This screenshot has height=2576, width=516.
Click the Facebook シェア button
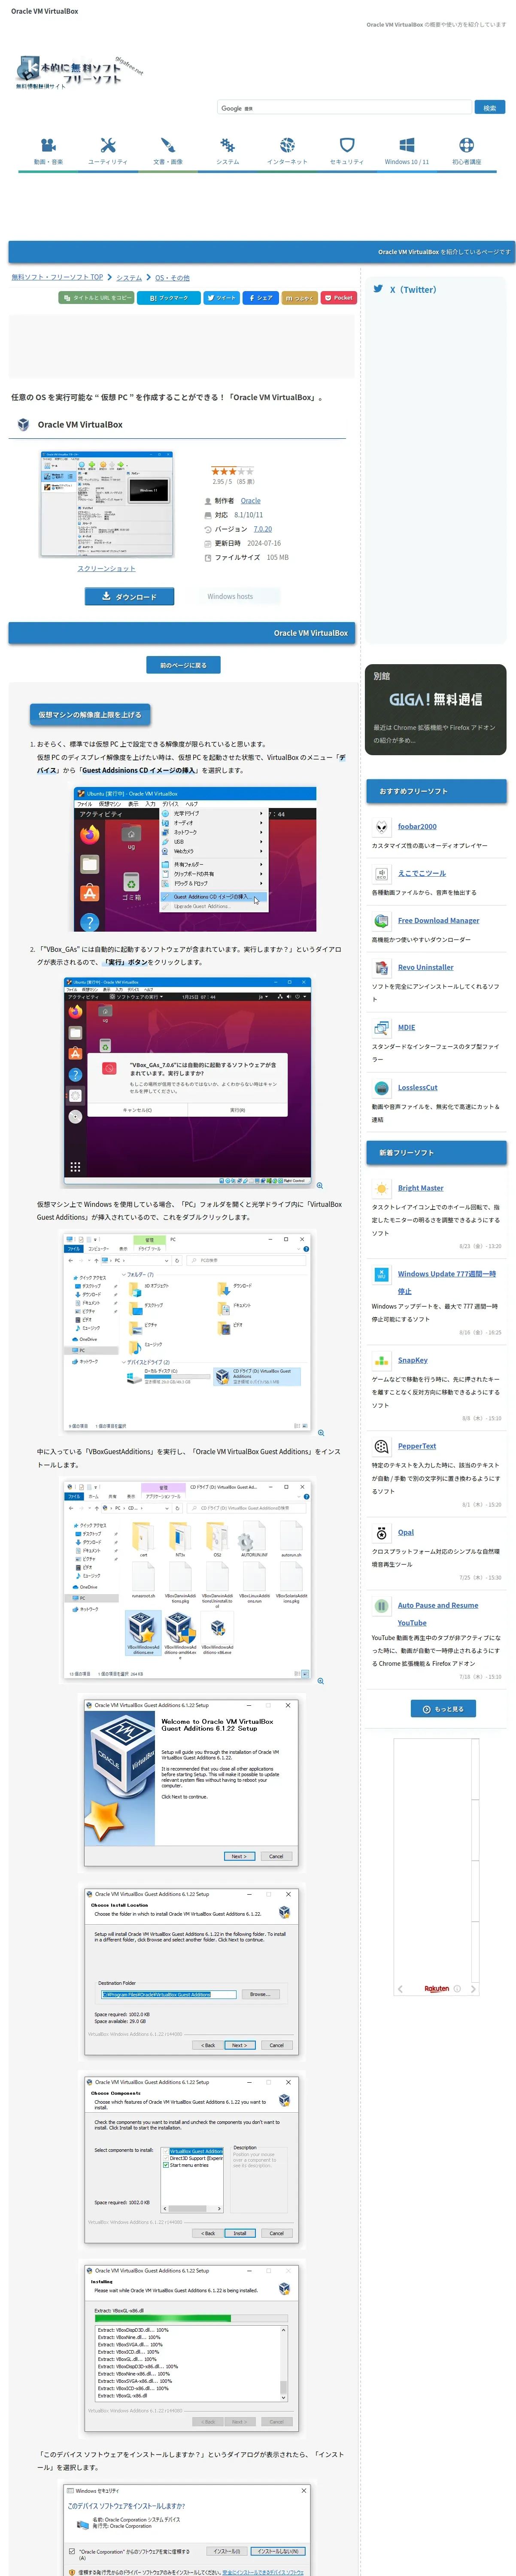[x=260, y=298]
